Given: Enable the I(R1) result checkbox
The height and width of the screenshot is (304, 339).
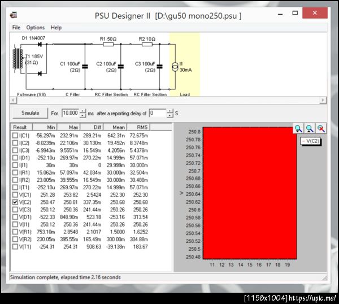Looking at the screenshot, I should tap(15, 172).
